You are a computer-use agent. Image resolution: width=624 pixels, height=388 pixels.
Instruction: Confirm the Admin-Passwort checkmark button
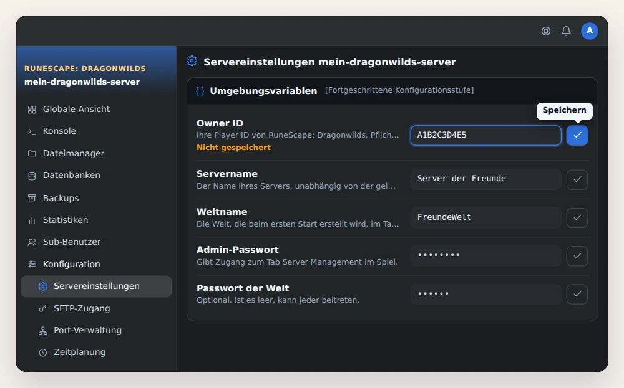577,256
